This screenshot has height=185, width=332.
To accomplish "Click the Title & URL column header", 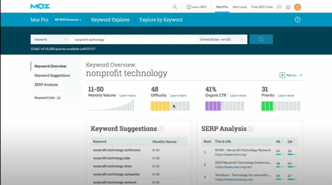I will (x=223, y=141).
